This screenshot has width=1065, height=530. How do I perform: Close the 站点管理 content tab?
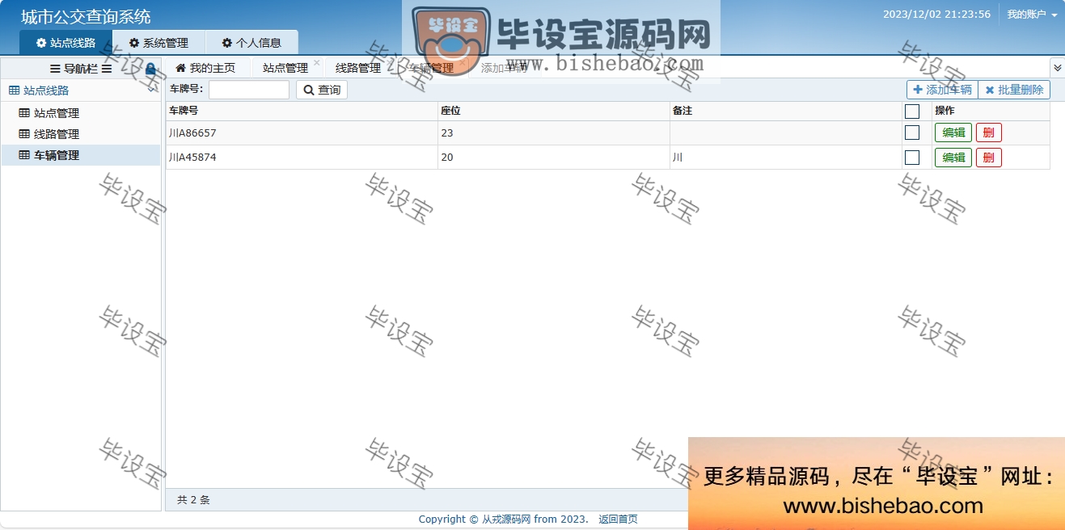coord(316,62)
